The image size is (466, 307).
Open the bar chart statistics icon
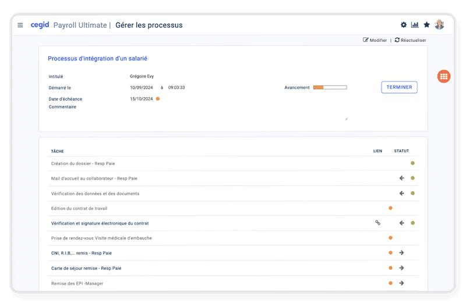click(x=415, y=25)
